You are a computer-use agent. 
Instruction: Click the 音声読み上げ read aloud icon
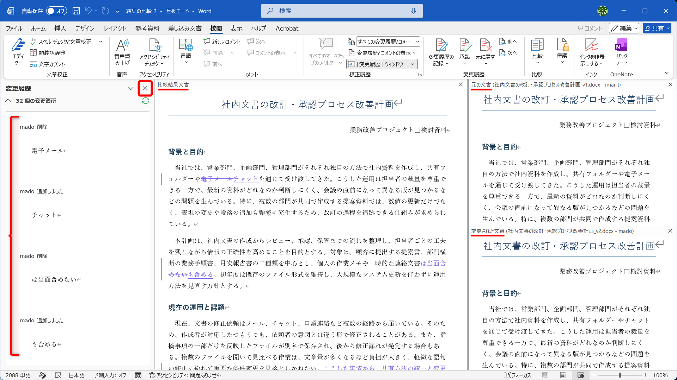point(122,52)
